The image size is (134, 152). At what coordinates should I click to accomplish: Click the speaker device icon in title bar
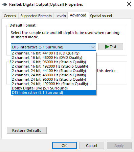point(5,4)
